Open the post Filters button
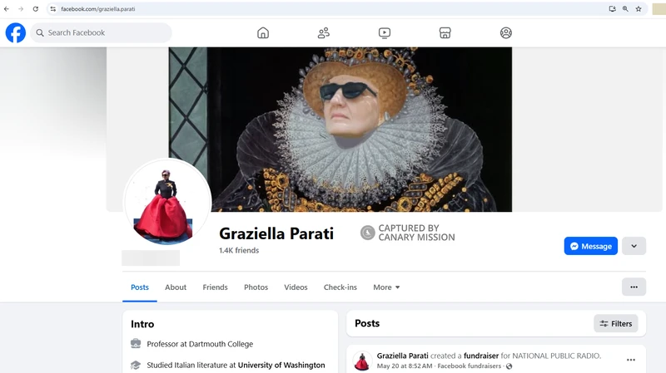This screenshot has height=373, width=666. point(615,323)
